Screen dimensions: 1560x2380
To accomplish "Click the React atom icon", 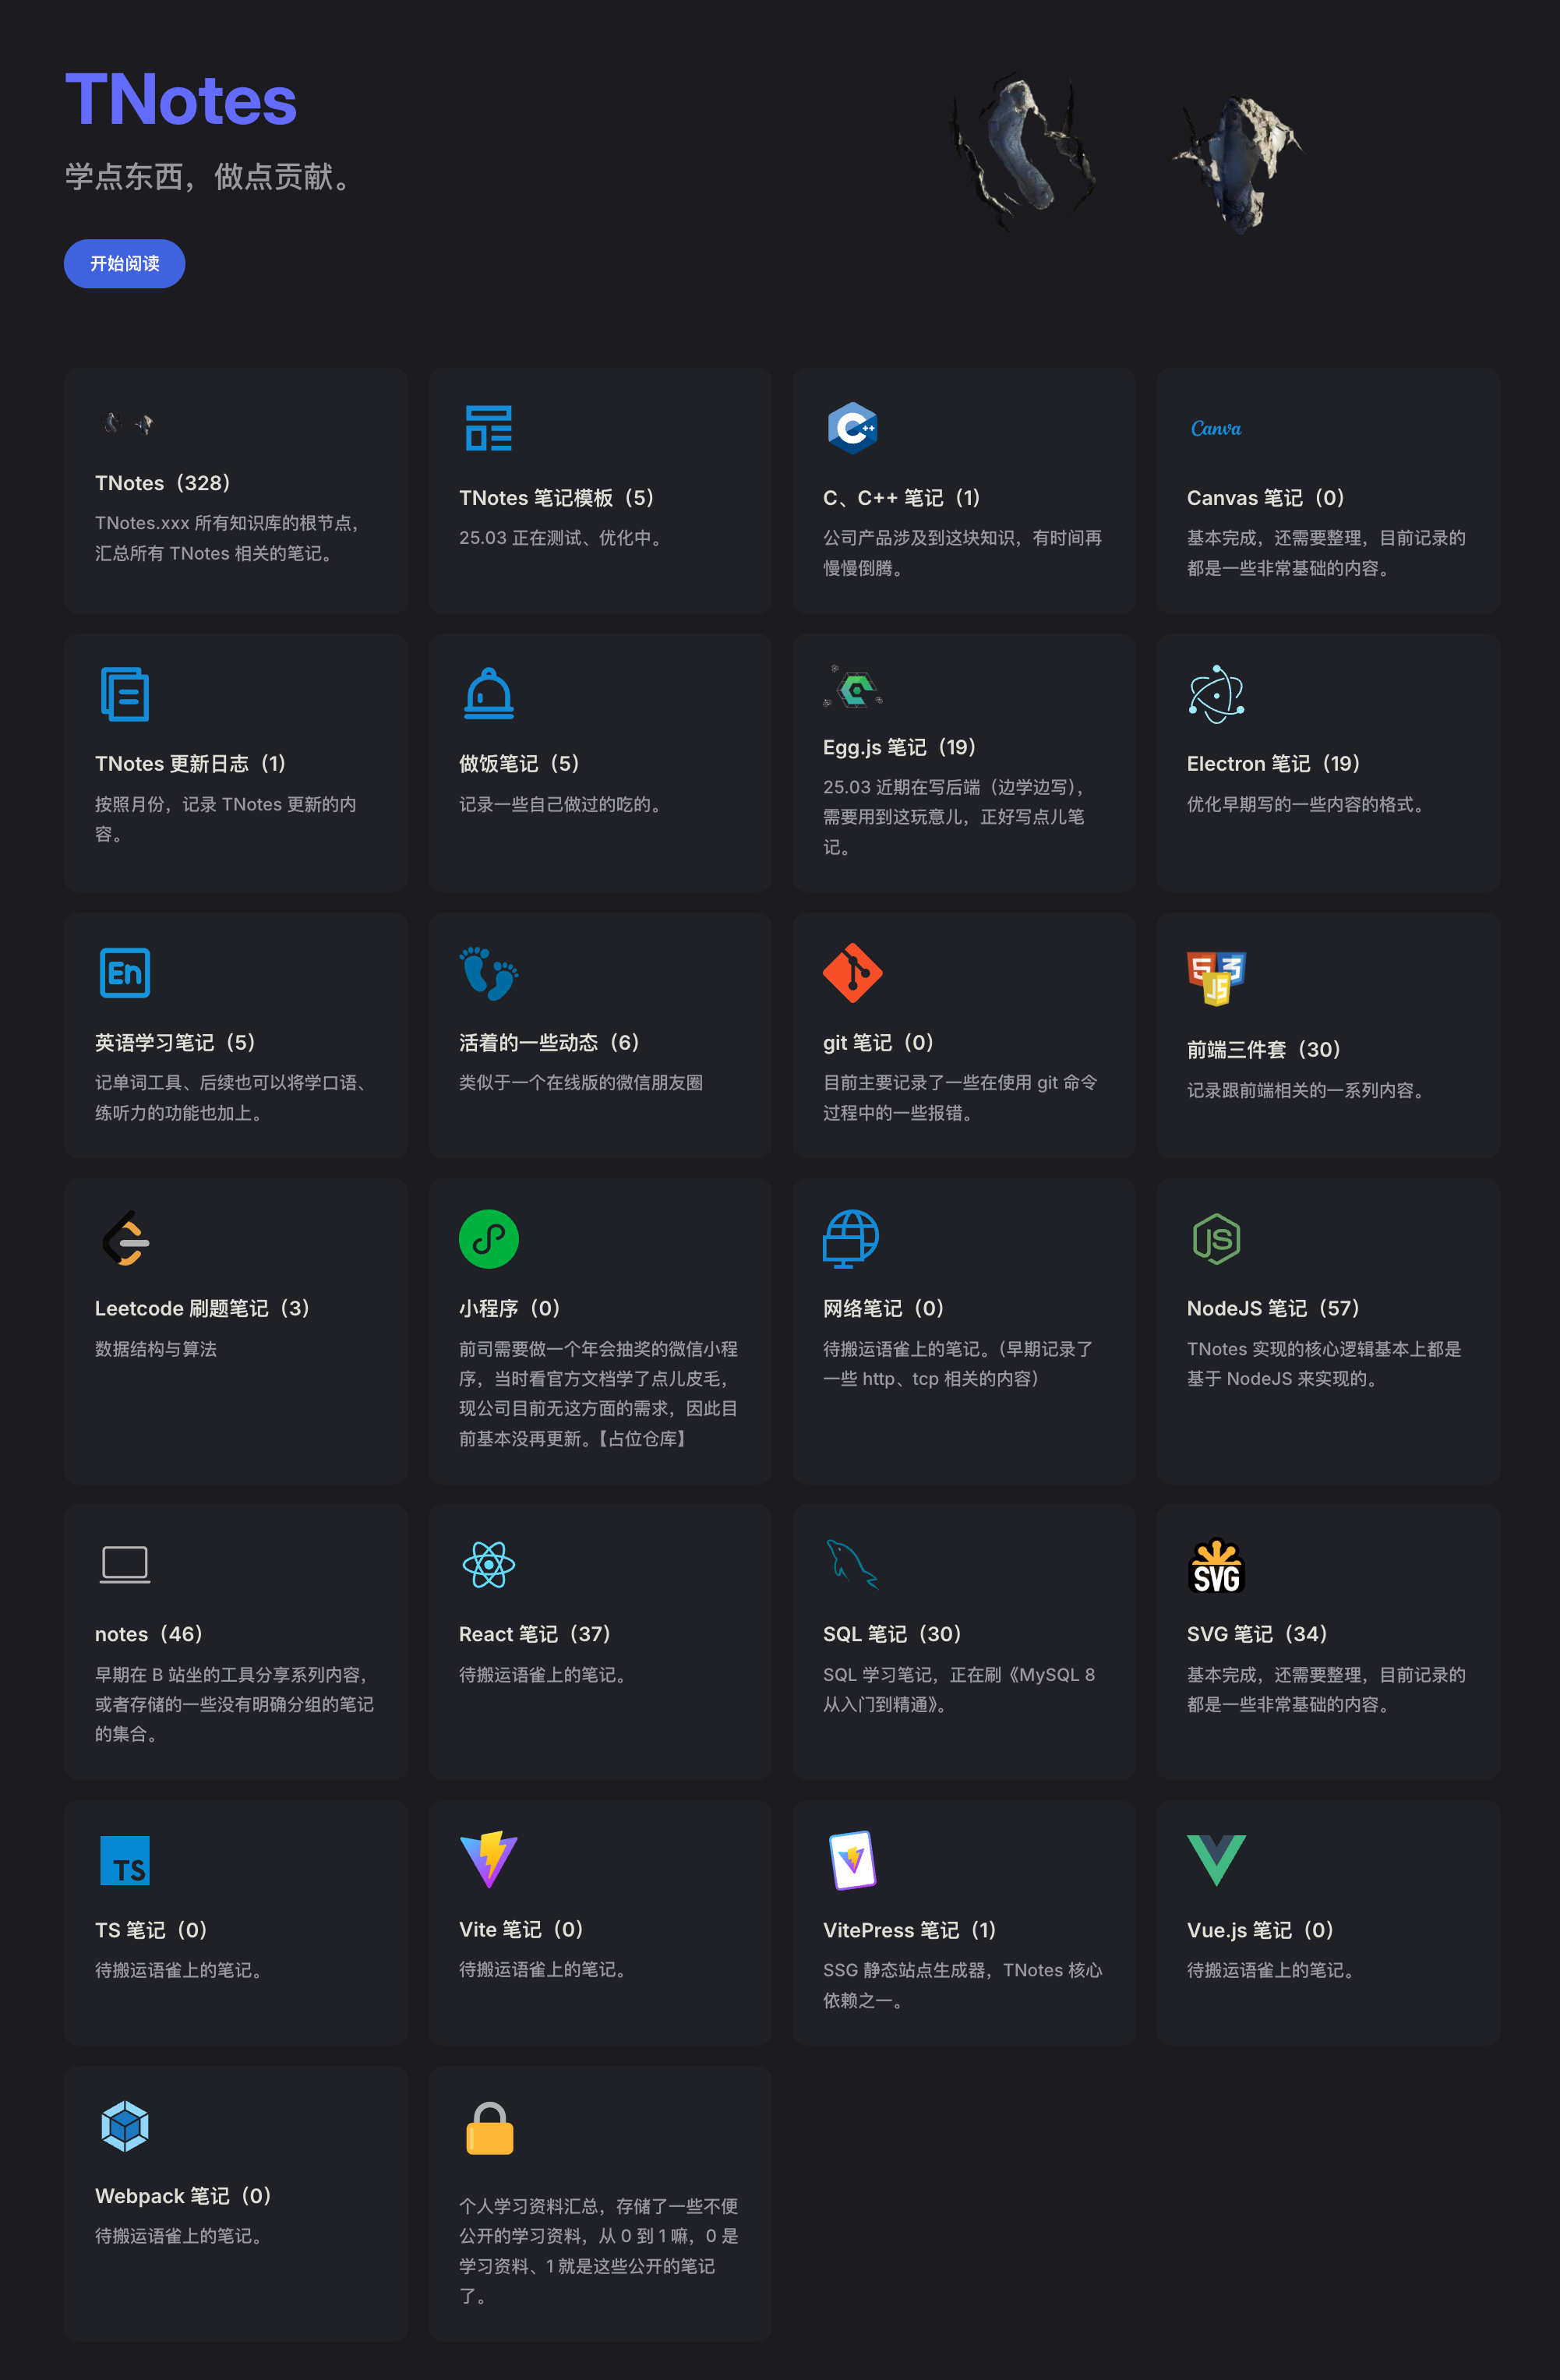I will point(488,1565).
